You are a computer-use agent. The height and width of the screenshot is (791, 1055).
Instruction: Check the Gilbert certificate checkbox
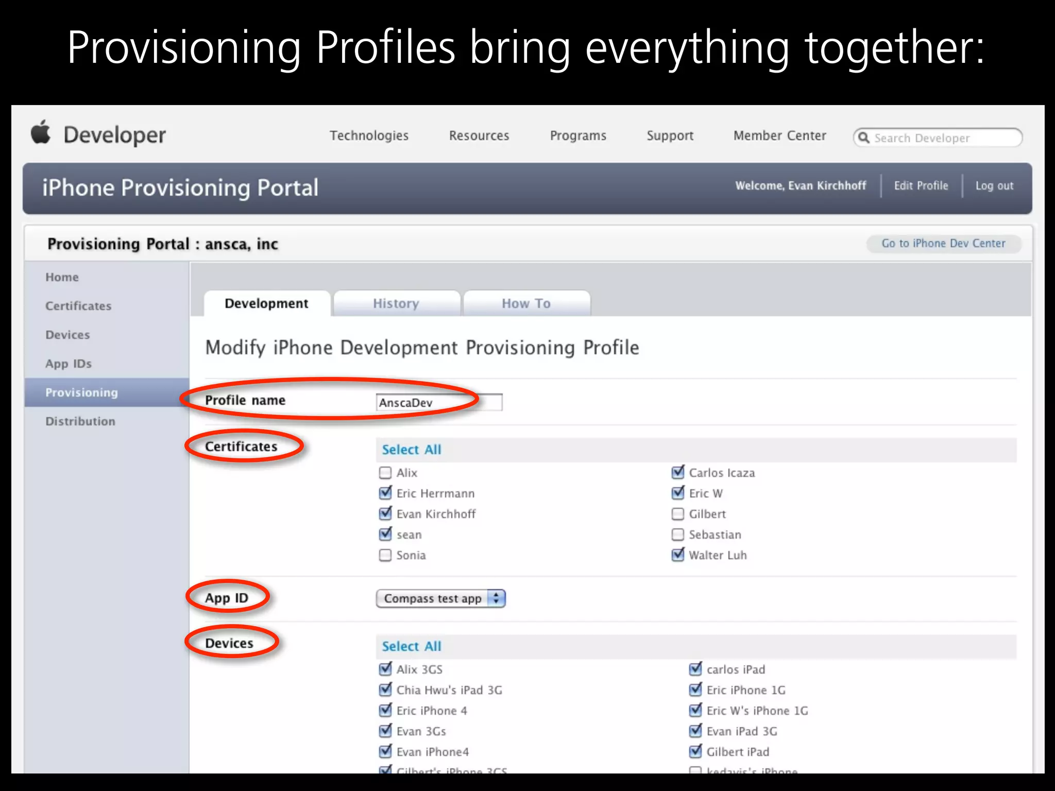pyautogui.click(x=678, y=514)
